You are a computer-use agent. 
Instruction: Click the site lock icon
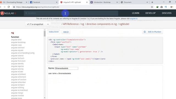14,7
